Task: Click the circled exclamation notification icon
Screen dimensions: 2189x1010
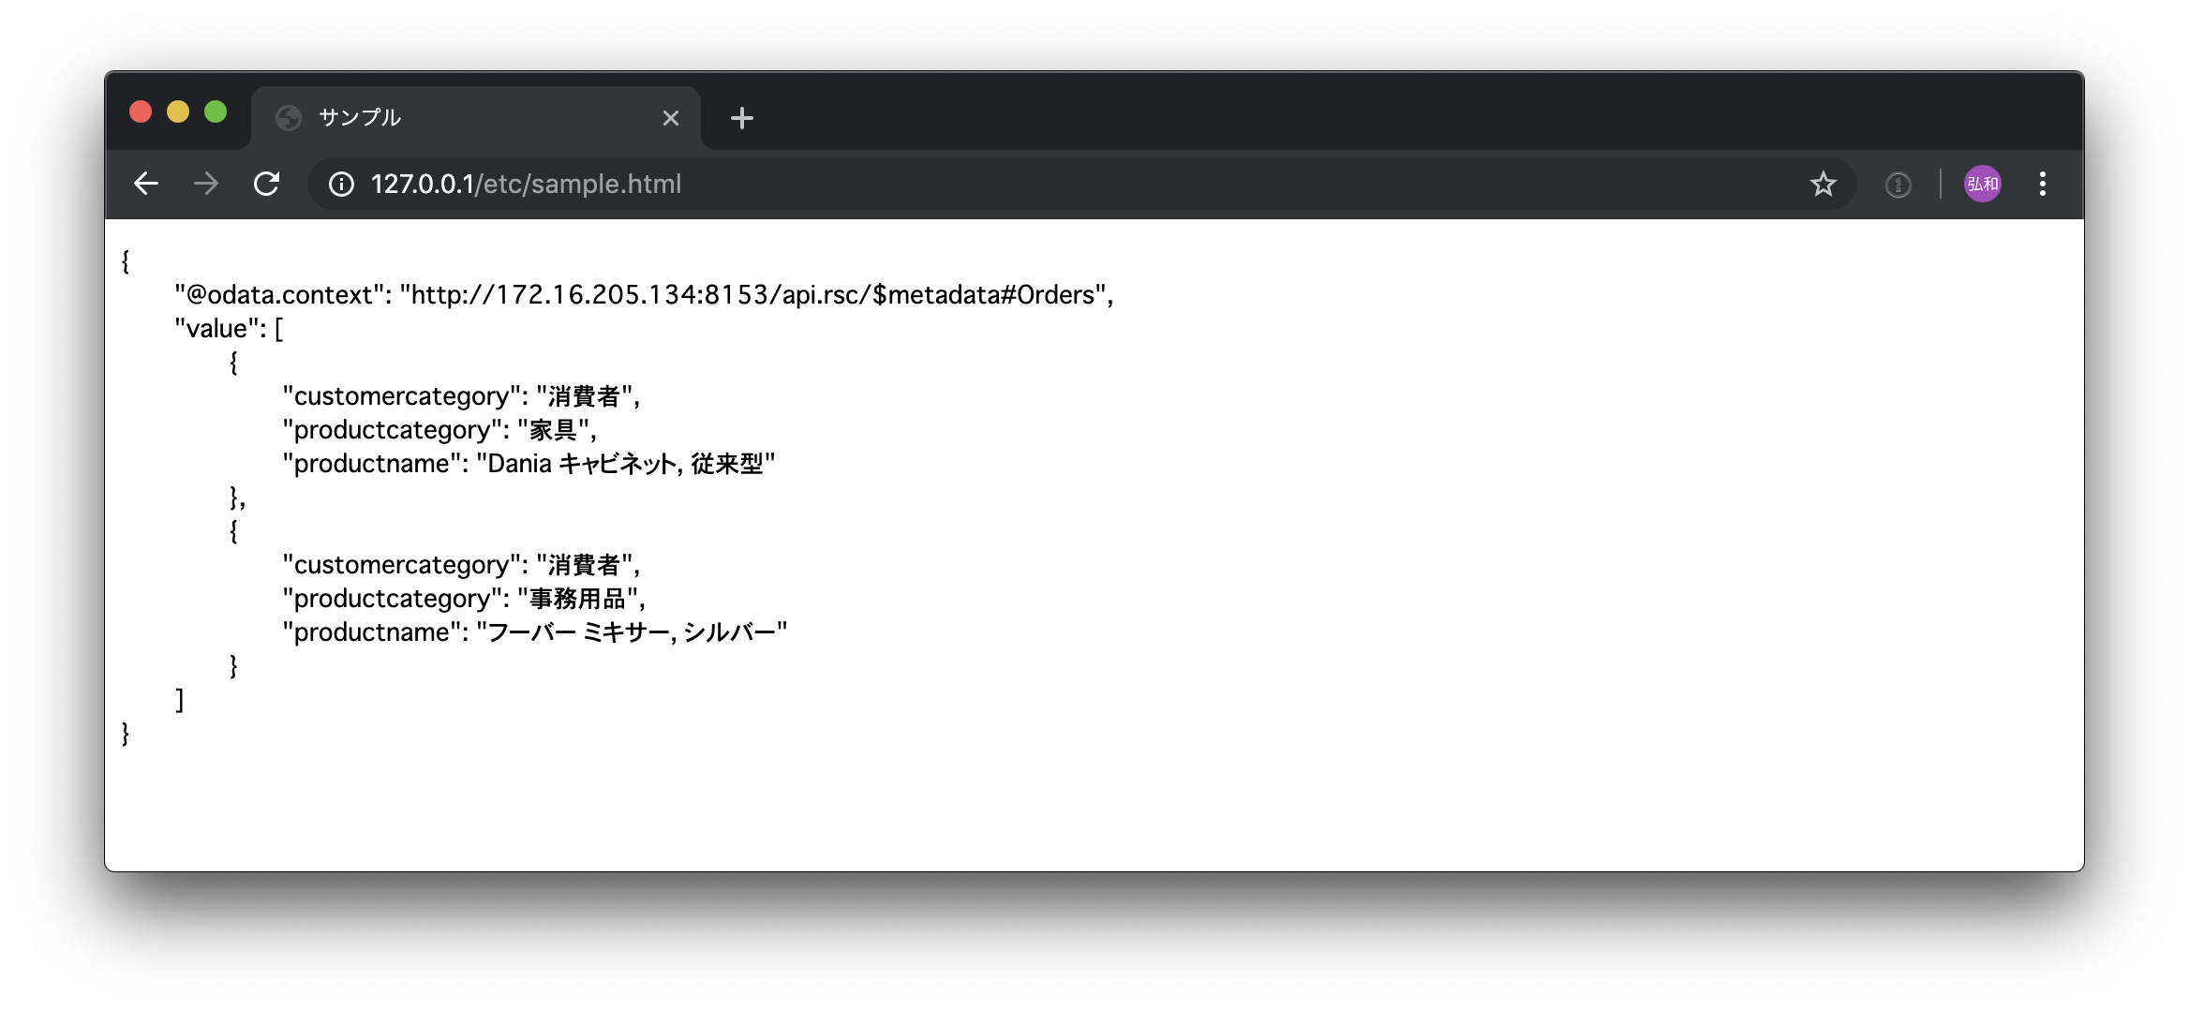Action: click(x=1898, y=184)
